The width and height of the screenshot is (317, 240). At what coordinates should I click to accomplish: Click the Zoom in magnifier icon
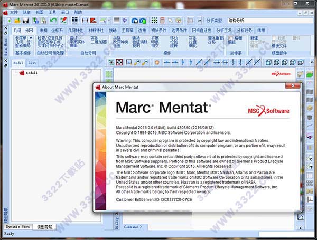pyautogui.click(x=137, y=62)
